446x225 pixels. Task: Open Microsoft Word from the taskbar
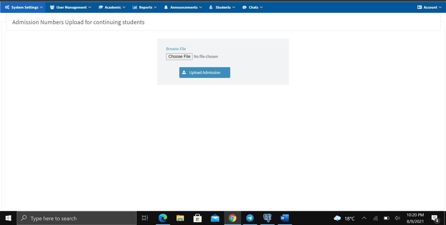tap(285, 218)
